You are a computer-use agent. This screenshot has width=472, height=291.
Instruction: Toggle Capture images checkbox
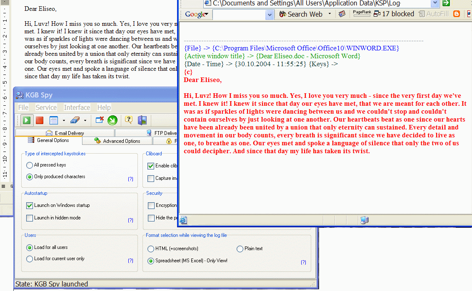pos(151,179)
